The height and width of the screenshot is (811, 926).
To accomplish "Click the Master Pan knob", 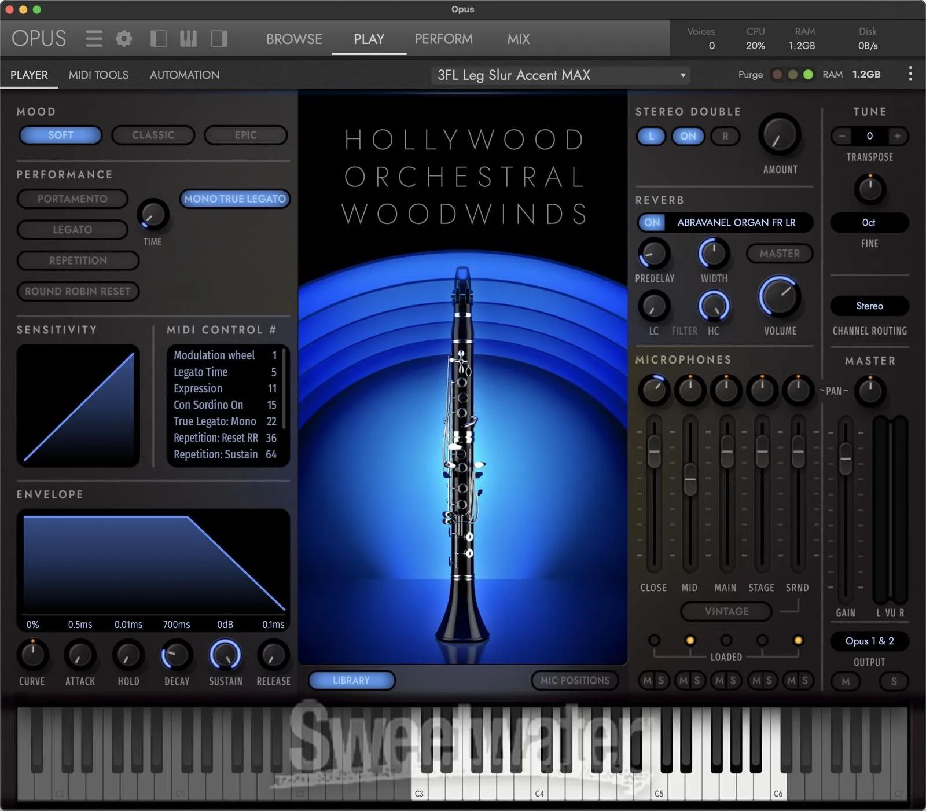I will coord(870,391).
